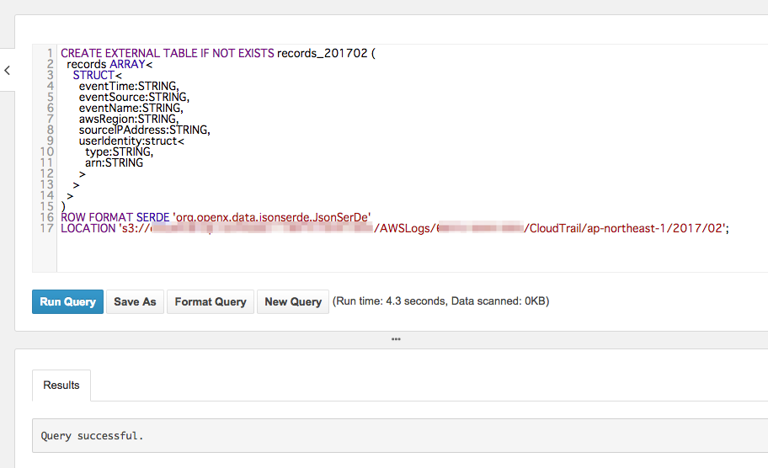The height and width of the screenshot is (468, 768).
Task: Click the 'Query successful.' result message
Action: [93, 436]
